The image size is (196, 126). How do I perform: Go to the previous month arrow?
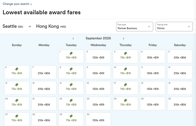[x=73, y=39]
